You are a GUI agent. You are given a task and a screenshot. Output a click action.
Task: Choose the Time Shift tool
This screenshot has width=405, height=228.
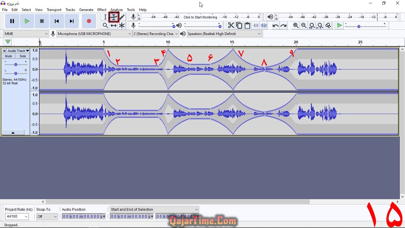pyautogui.click(x=114, y=26)
